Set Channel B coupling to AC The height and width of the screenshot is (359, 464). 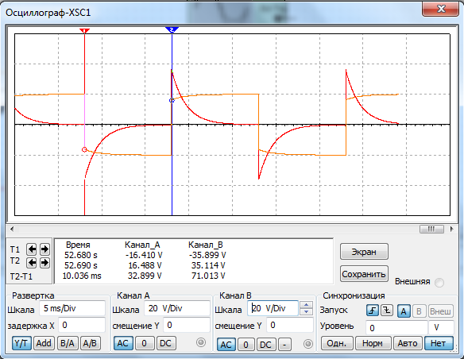226,345
